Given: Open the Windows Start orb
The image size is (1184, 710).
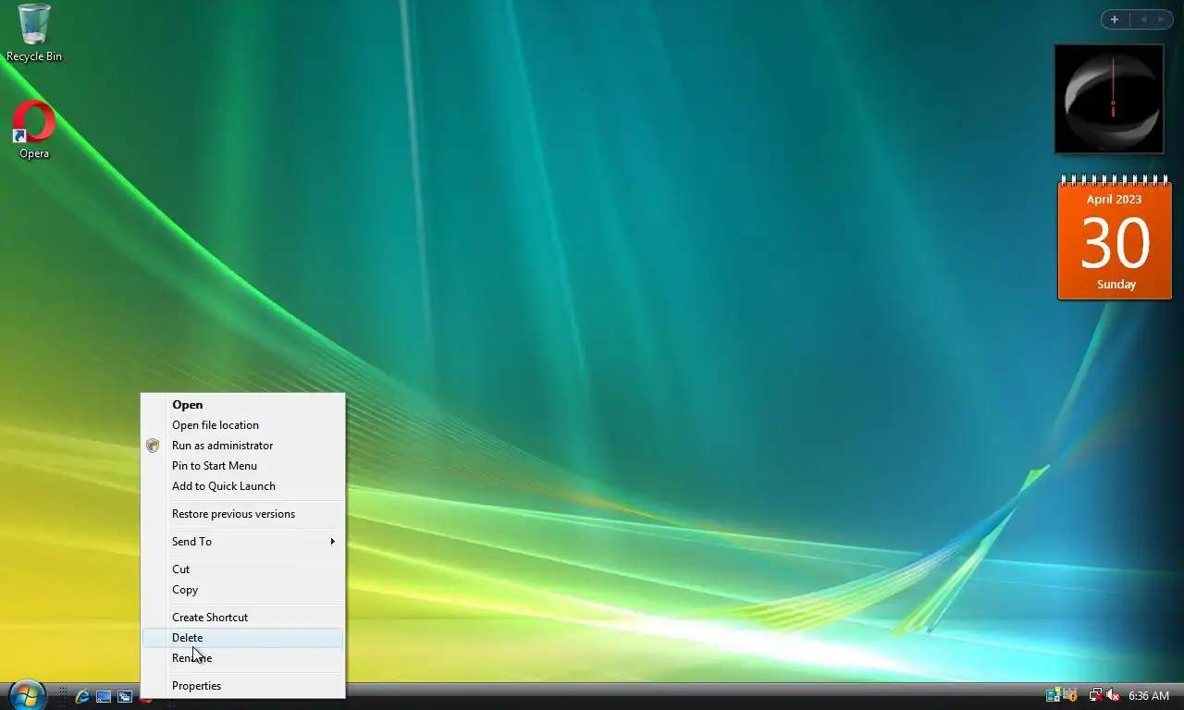Looking at the screenshot, I should [x=26, y=695].
